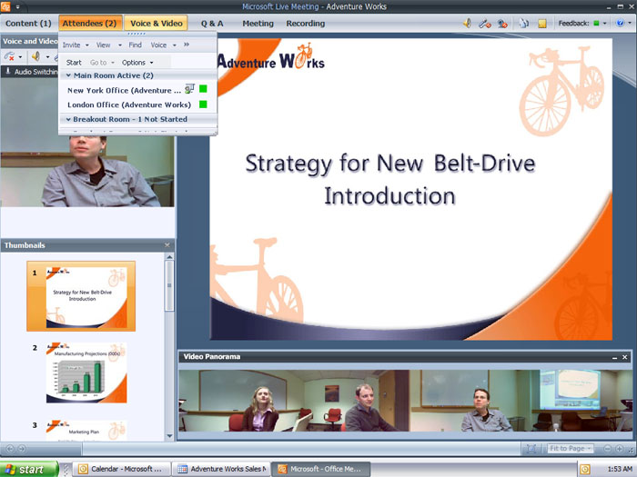This screenshot has width=637, height=477.
Task: Open the Attendees (2) menu
Action: click(89, 24)
